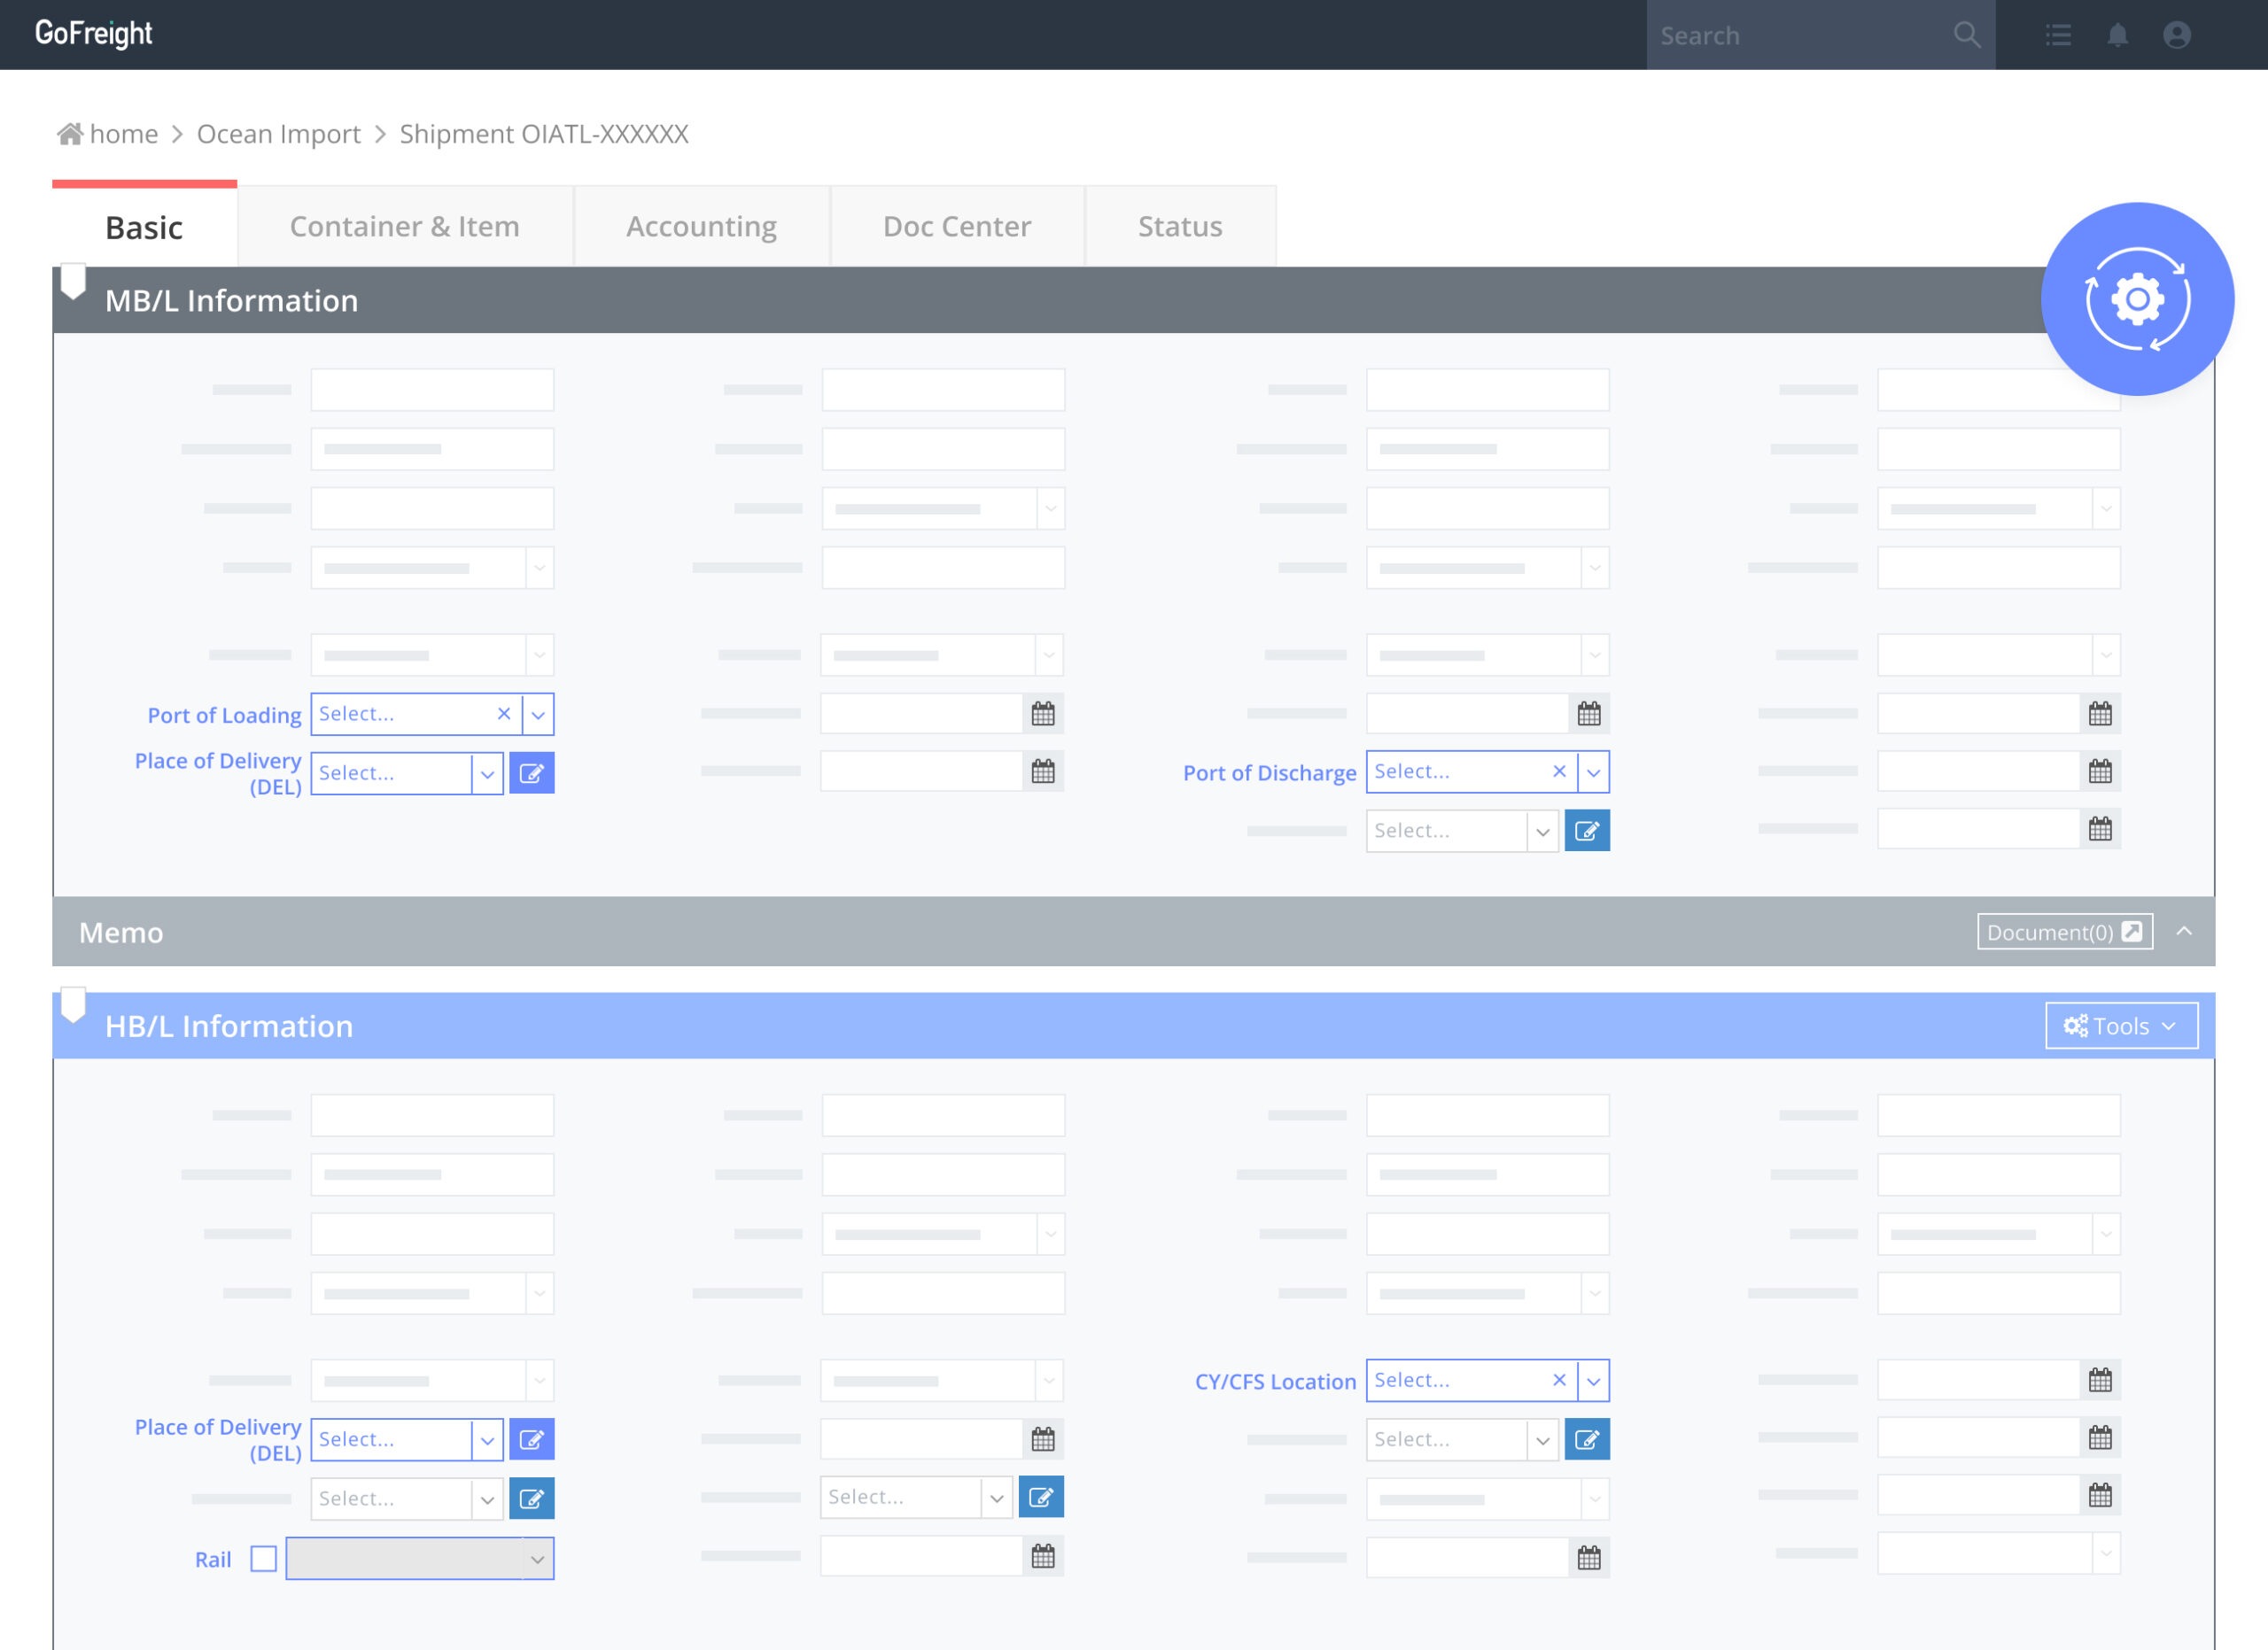Clear the CY/CFS Location selection with the X
This screenshot has height=1650, width=2268.
click(x=1558, y=1380)
